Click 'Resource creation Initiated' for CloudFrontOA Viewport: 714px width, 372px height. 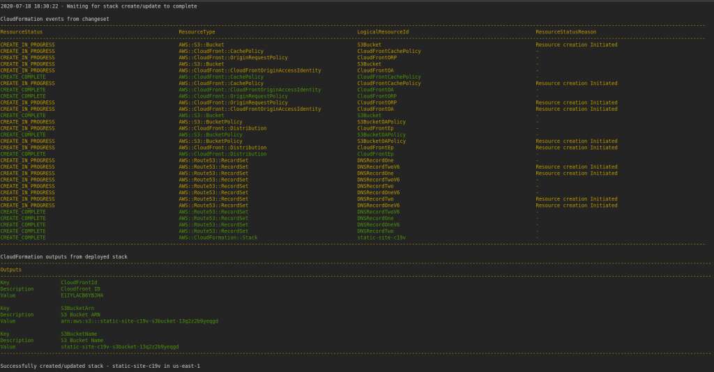(x=577, y=109)
